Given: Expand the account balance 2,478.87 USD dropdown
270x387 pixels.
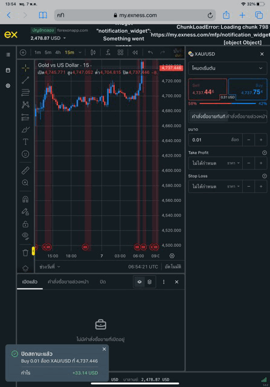Looking at the screenshot, I should (65, 38).
